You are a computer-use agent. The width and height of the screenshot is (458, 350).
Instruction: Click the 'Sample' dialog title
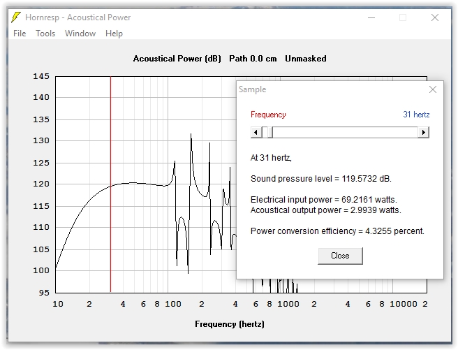252,89
